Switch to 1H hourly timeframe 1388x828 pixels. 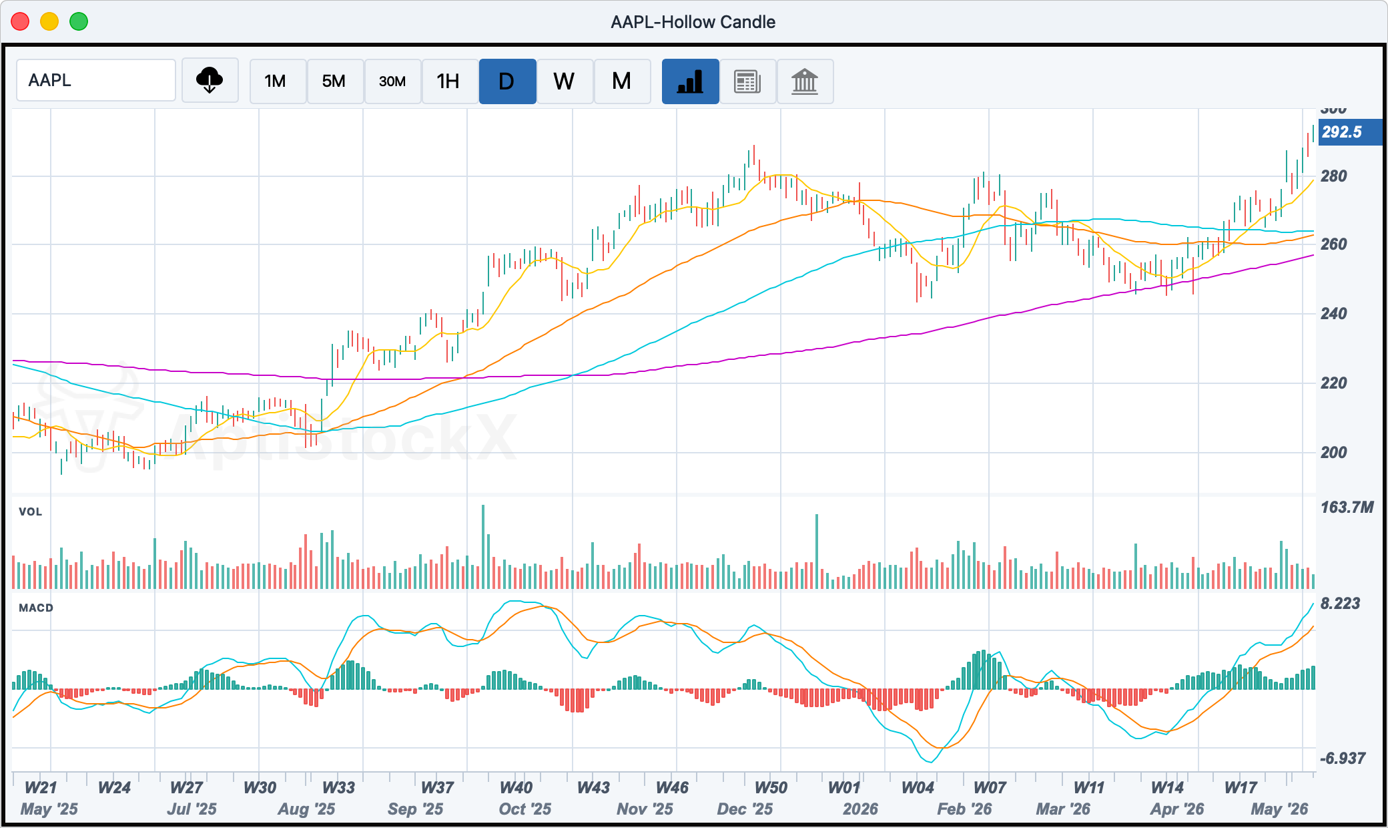coord(450,81)
